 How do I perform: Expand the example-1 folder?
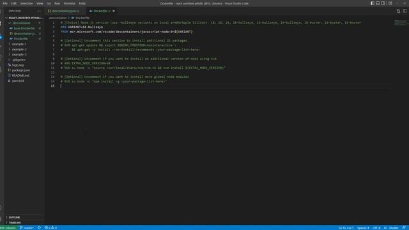(x=24, y=44)
